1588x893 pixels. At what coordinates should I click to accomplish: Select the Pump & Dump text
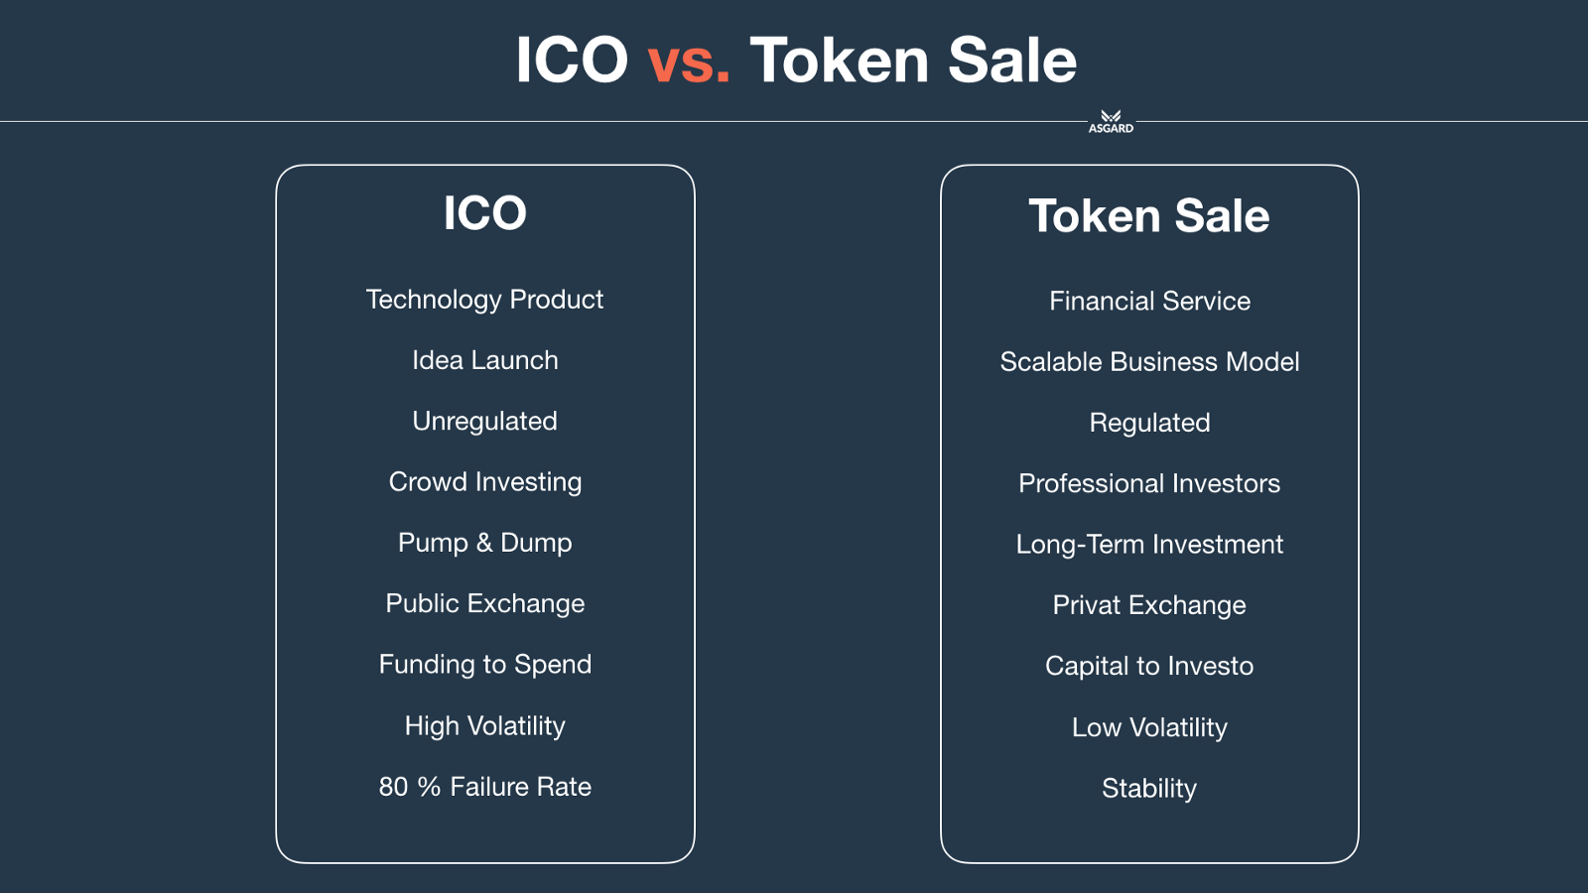(484, 543)
